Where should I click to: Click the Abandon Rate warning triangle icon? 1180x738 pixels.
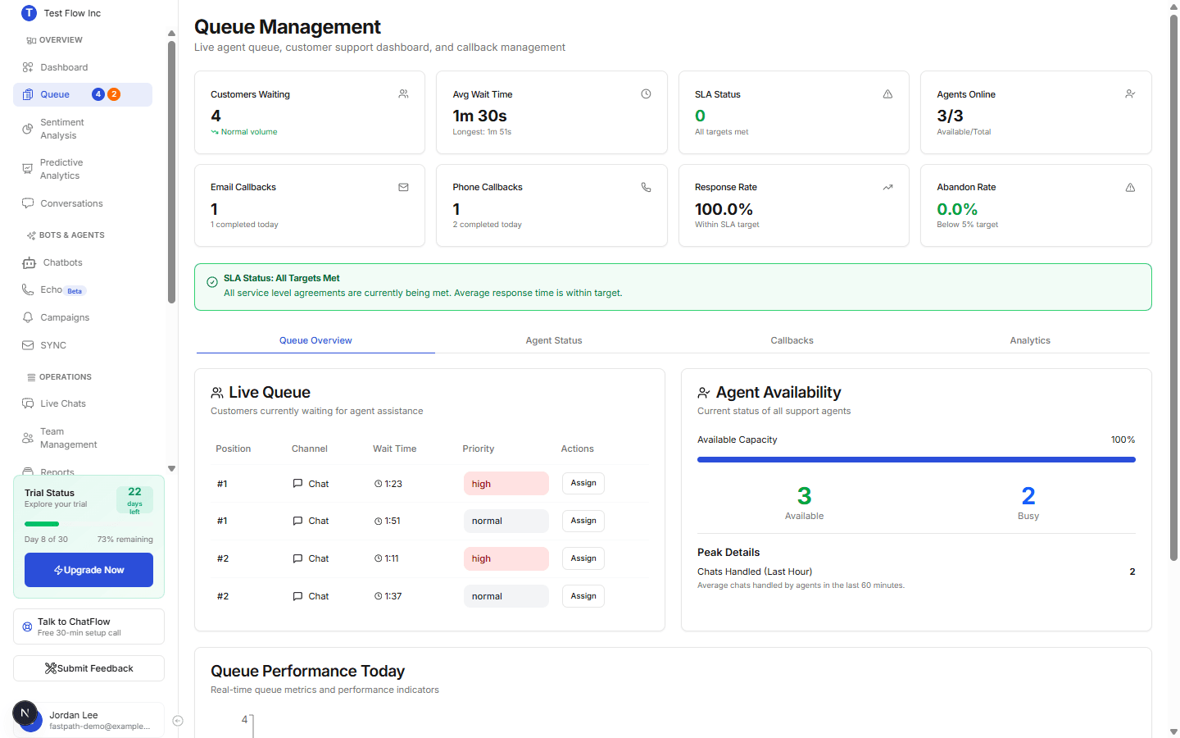1130,187
